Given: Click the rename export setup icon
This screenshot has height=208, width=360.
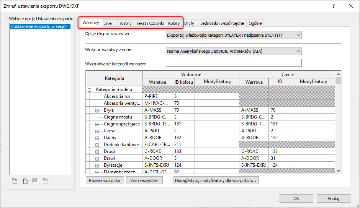Looking at the screenshot, I should (35, 181).
